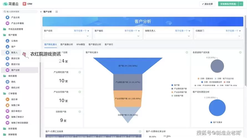Switch to 客户跟进分析 tab
Viewport: 247px width, 138px height.
click(95, 44)
